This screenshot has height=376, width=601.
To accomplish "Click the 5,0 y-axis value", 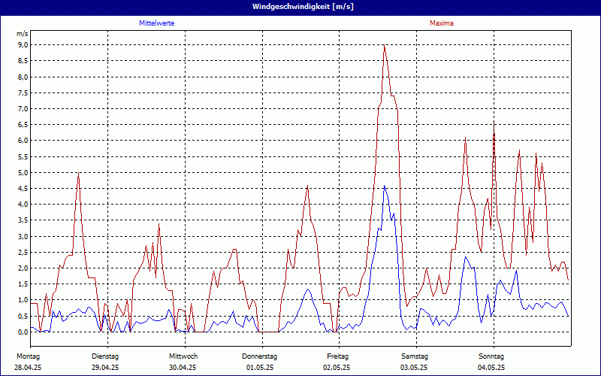I will click(23, 173).
